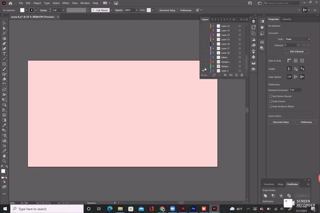
Task: Click the Stroke color swatch in control bar
Action: pos(31,10)
